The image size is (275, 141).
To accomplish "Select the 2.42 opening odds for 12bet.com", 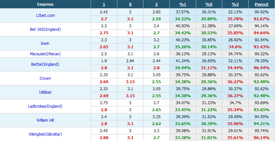I will (x=104, y=12).
